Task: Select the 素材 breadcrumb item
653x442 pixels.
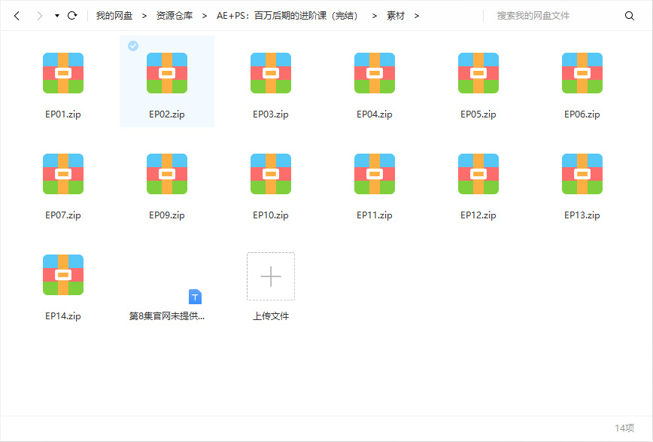Action: (x=396, y=16)
